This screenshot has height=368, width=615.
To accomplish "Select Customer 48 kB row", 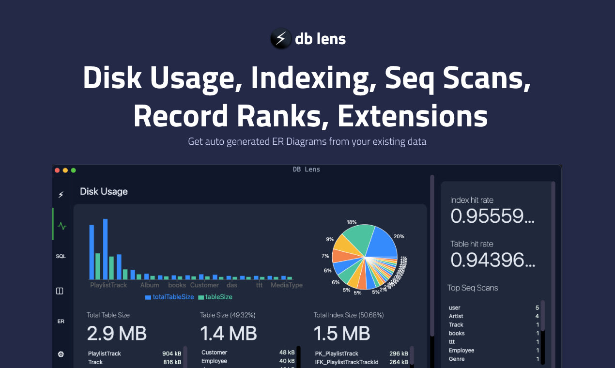I will [248, 353].
